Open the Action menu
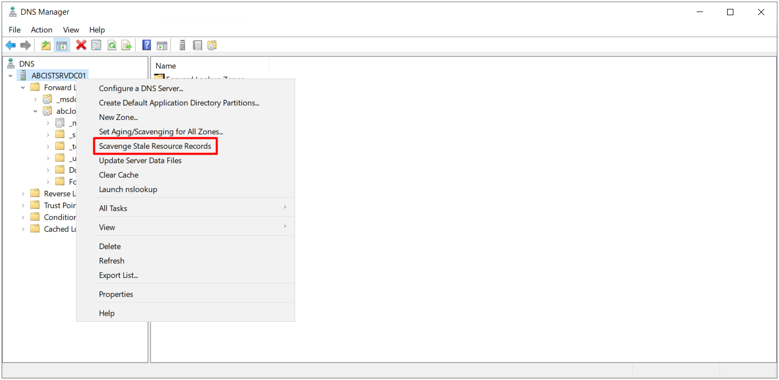 point(41,30)
